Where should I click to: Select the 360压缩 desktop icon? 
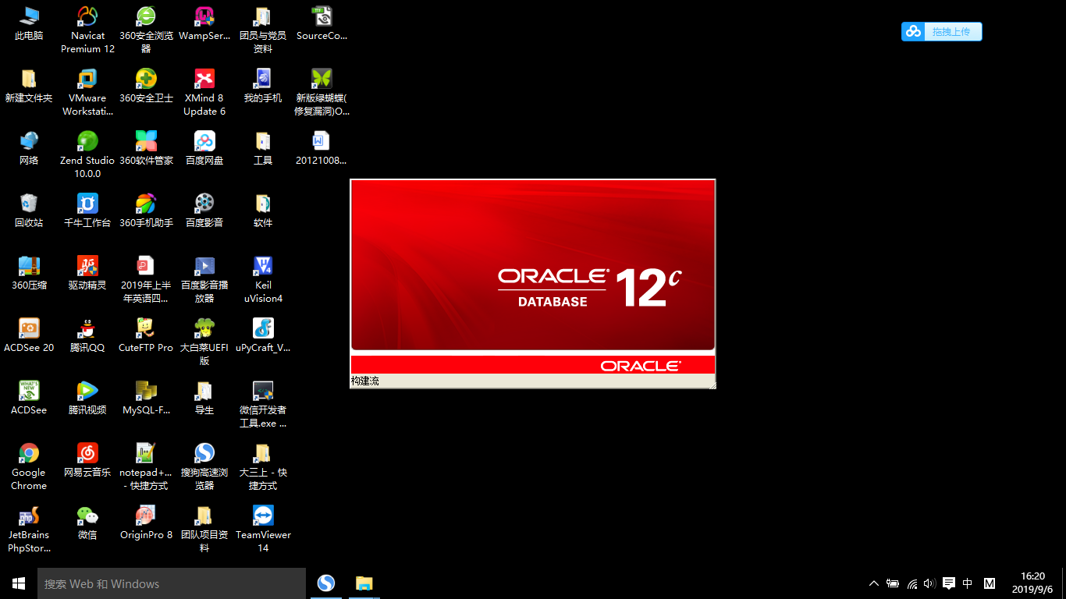[x=29, y=273]
